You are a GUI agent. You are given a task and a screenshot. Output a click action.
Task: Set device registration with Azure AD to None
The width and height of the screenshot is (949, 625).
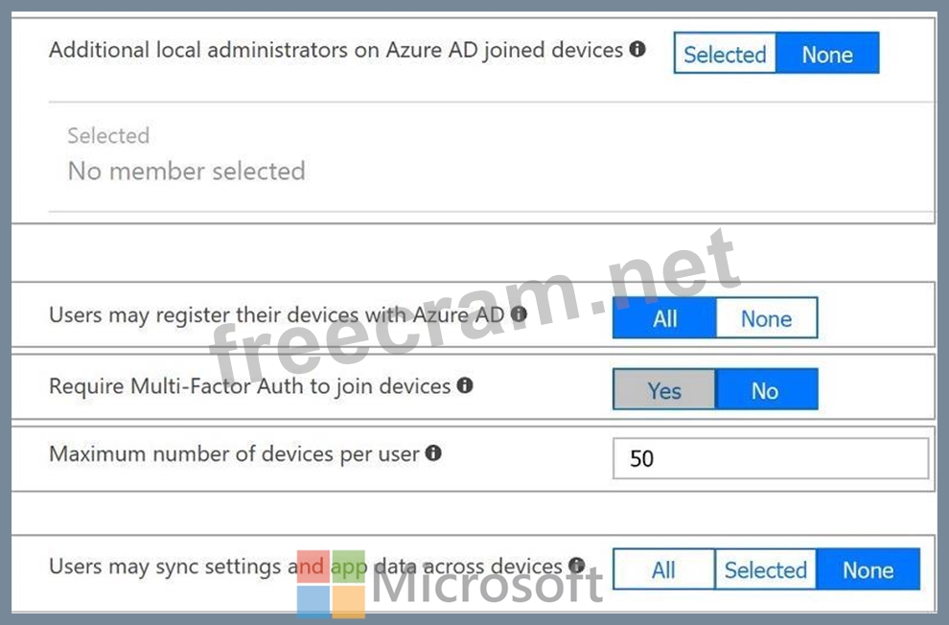pos(766,319)
